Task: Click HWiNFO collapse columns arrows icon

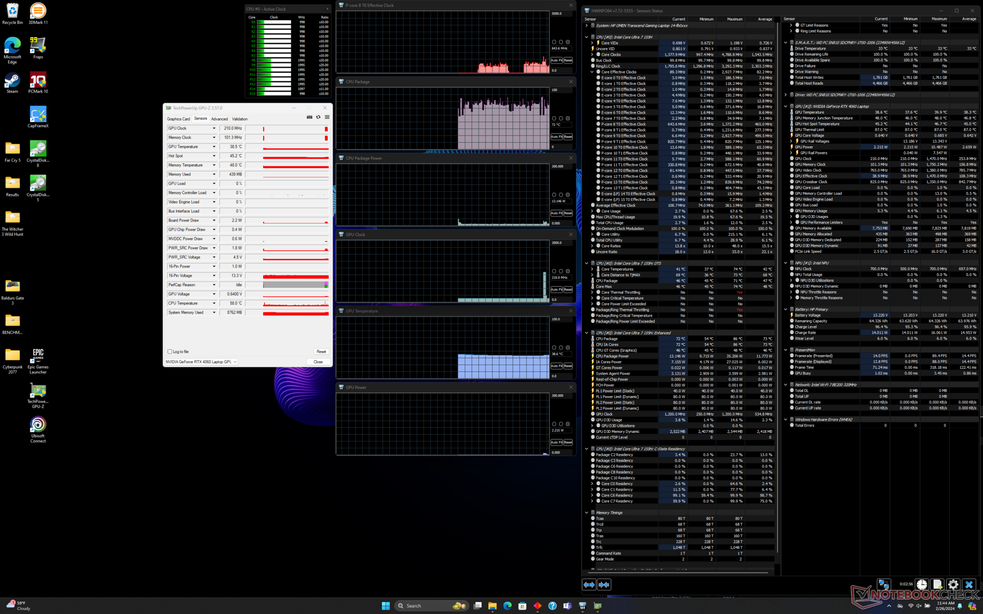Action: 604,584
